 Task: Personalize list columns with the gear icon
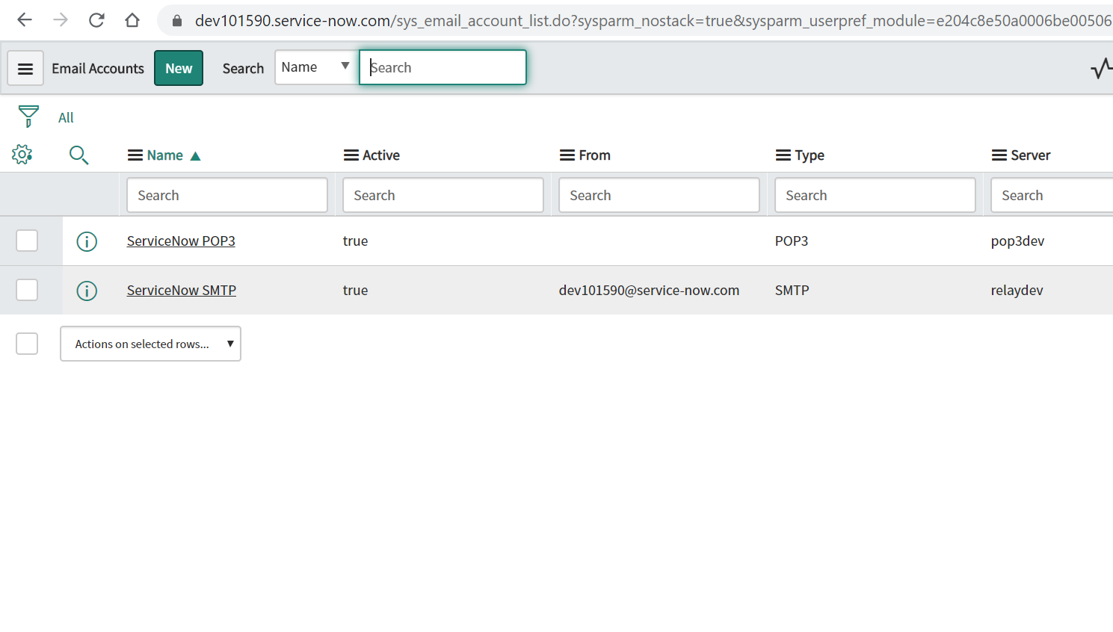[x=22, y=155]
